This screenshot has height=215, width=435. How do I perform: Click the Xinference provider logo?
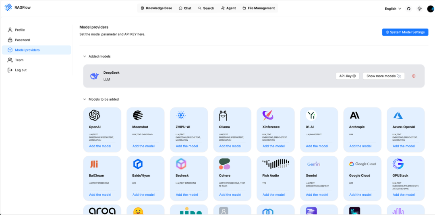268,115
